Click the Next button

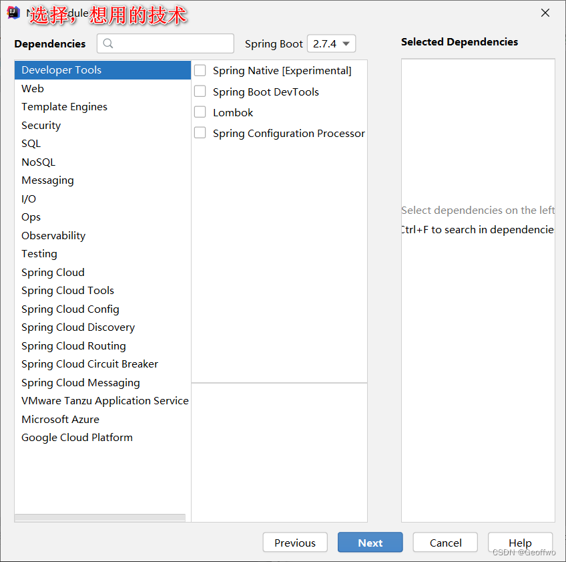click(x=370, y=542)
